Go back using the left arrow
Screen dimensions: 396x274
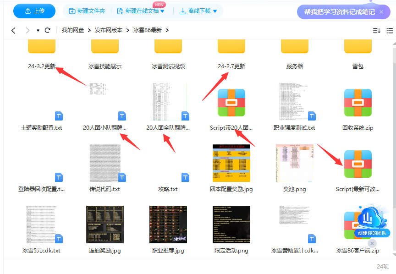13,30
